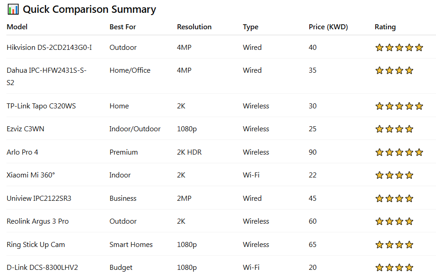
Task: Click the Type column header
Action: coord(250,27)
